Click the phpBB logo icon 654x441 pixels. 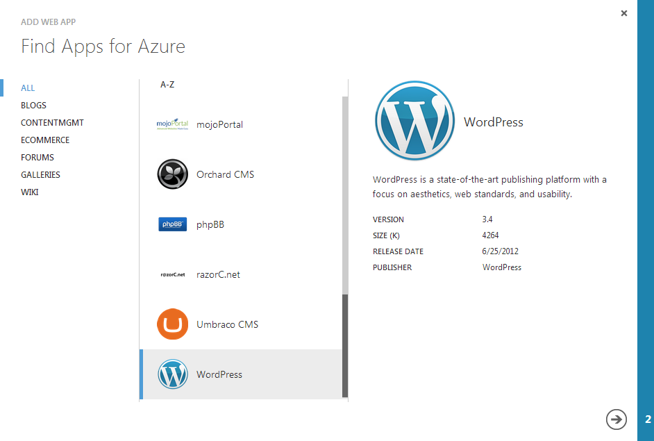coord(172,224)
